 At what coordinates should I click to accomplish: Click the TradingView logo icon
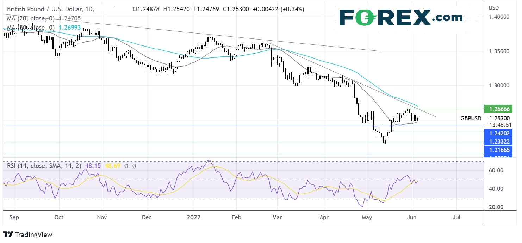[8, 235]
